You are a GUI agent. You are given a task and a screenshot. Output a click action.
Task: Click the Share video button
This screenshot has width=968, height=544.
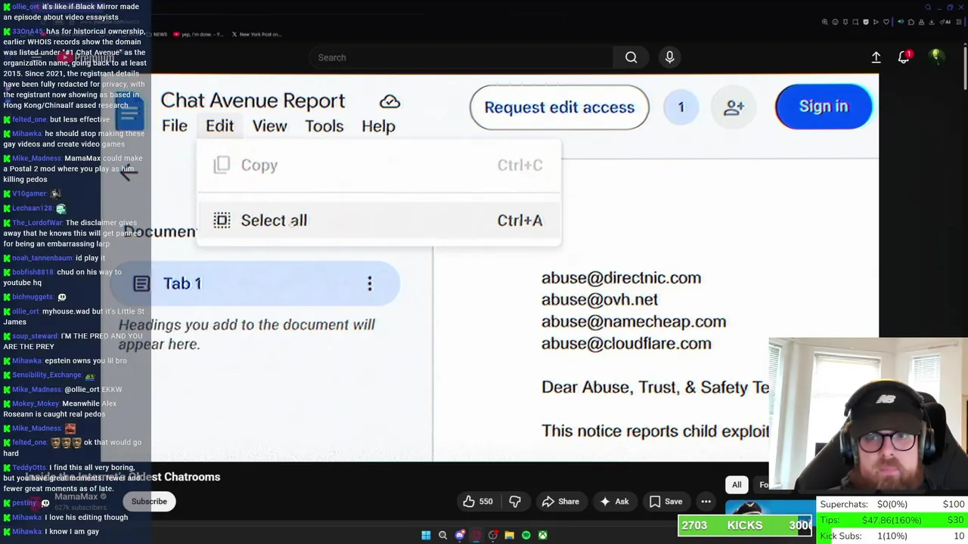(560, 502)
